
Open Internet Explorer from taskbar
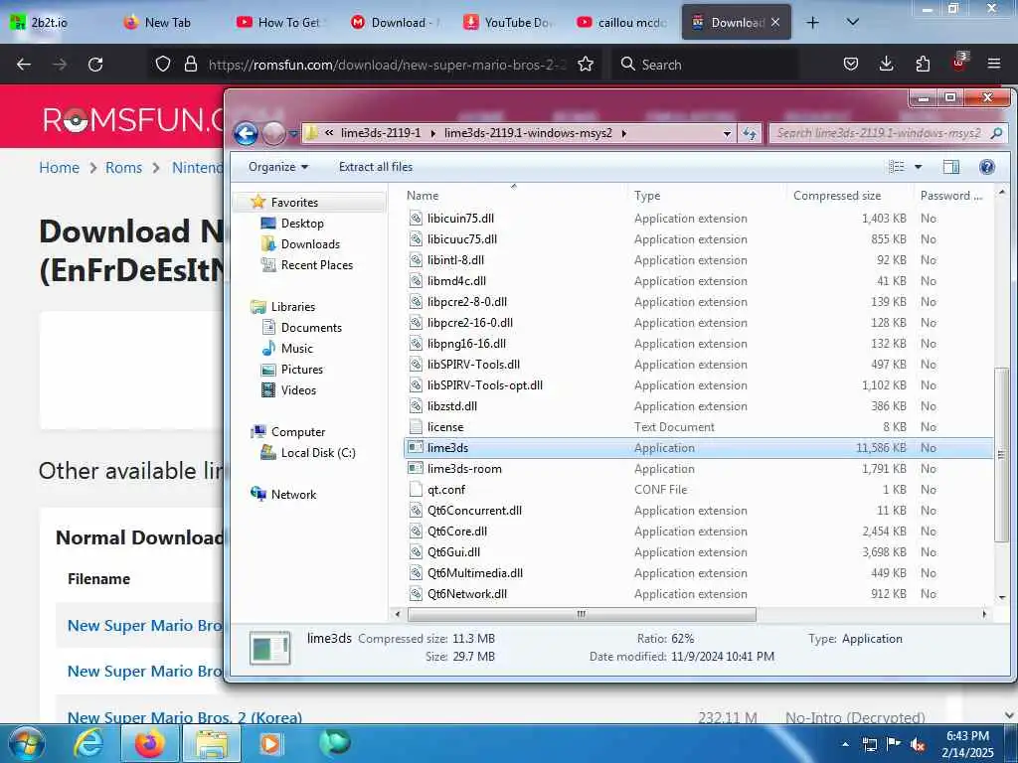pos(88,743)
